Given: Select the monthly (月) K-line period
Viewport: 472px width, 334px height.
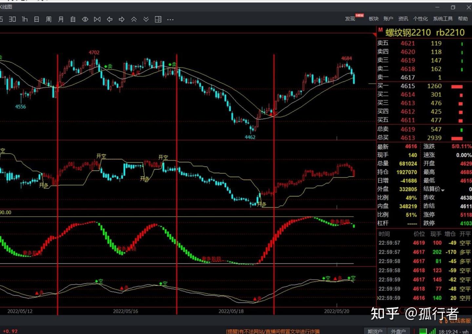Looking at the screenshot, I should pyautogui.click(x=61, y=19).
